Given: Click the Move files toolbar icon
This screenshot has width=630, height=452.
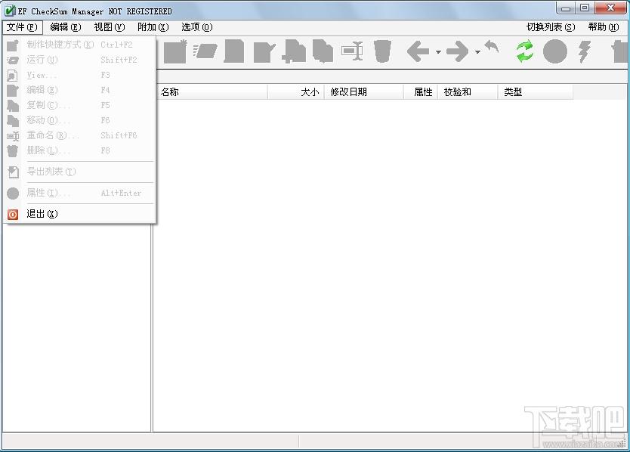Looking at the screenshot, I should pos(323,51).
